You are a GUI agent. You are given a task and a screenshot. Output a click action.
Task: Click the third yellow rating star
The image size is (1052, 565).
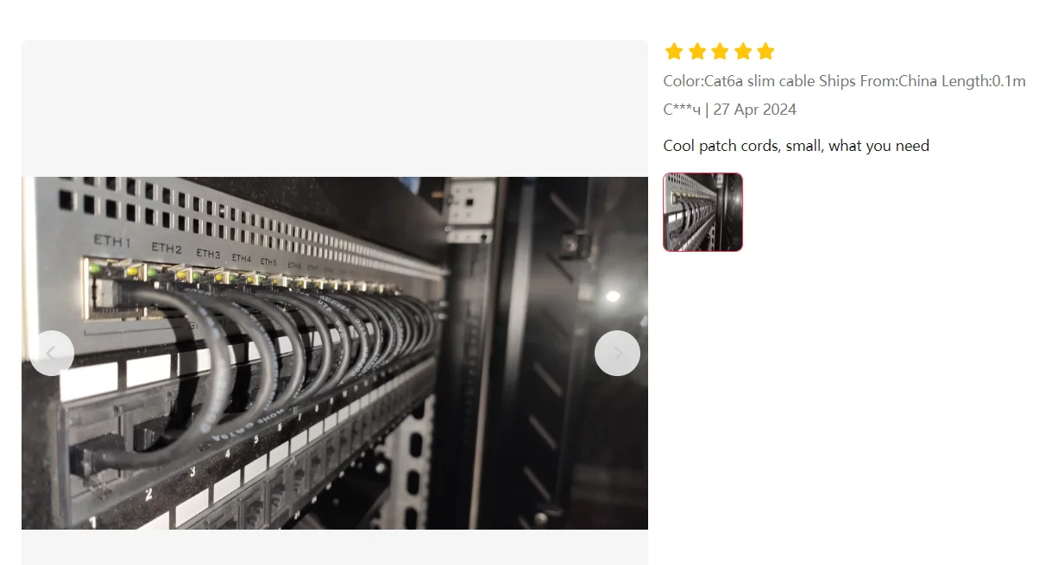pyautogui.click(x=720, y=52)
